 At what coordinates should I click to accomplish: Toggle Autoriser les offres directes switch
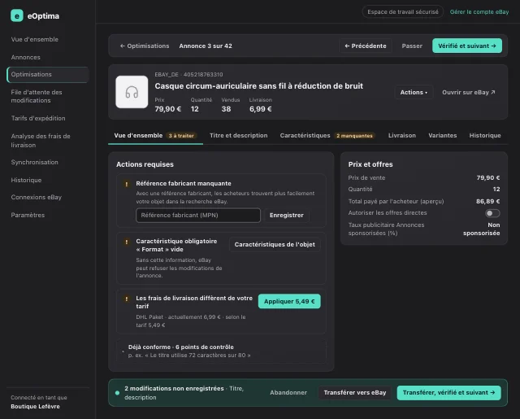(x=492, y=213)
